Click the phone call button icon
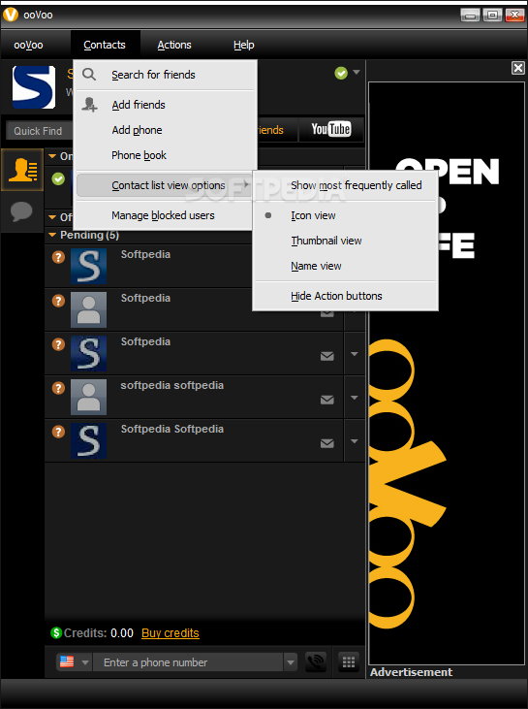This screenshot has width=528, height=709. click(x=316, y=662)
